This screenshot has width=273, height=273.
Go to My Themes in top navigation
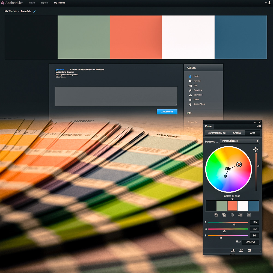(x=60, y=3)
